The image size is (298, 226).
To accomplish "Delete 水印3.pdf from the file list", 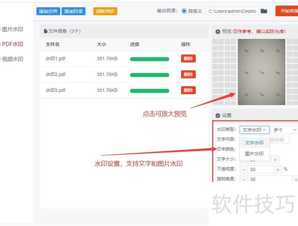I will pyautogui.click(x=188, y=90).
